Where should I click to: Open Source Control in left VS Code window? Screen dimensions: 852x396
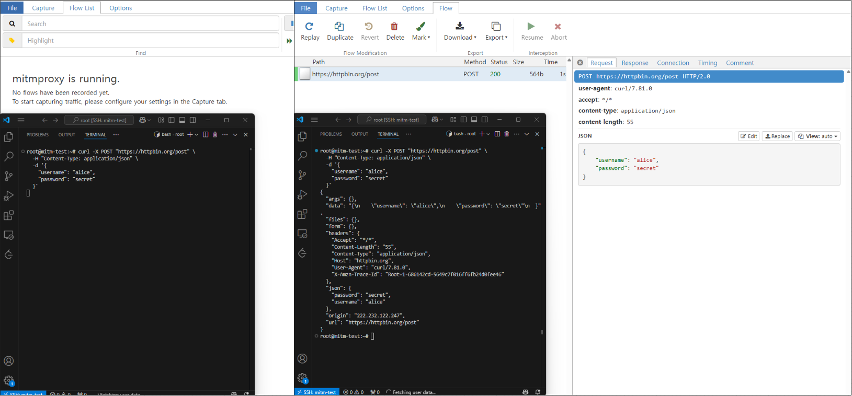coord(8,176)
